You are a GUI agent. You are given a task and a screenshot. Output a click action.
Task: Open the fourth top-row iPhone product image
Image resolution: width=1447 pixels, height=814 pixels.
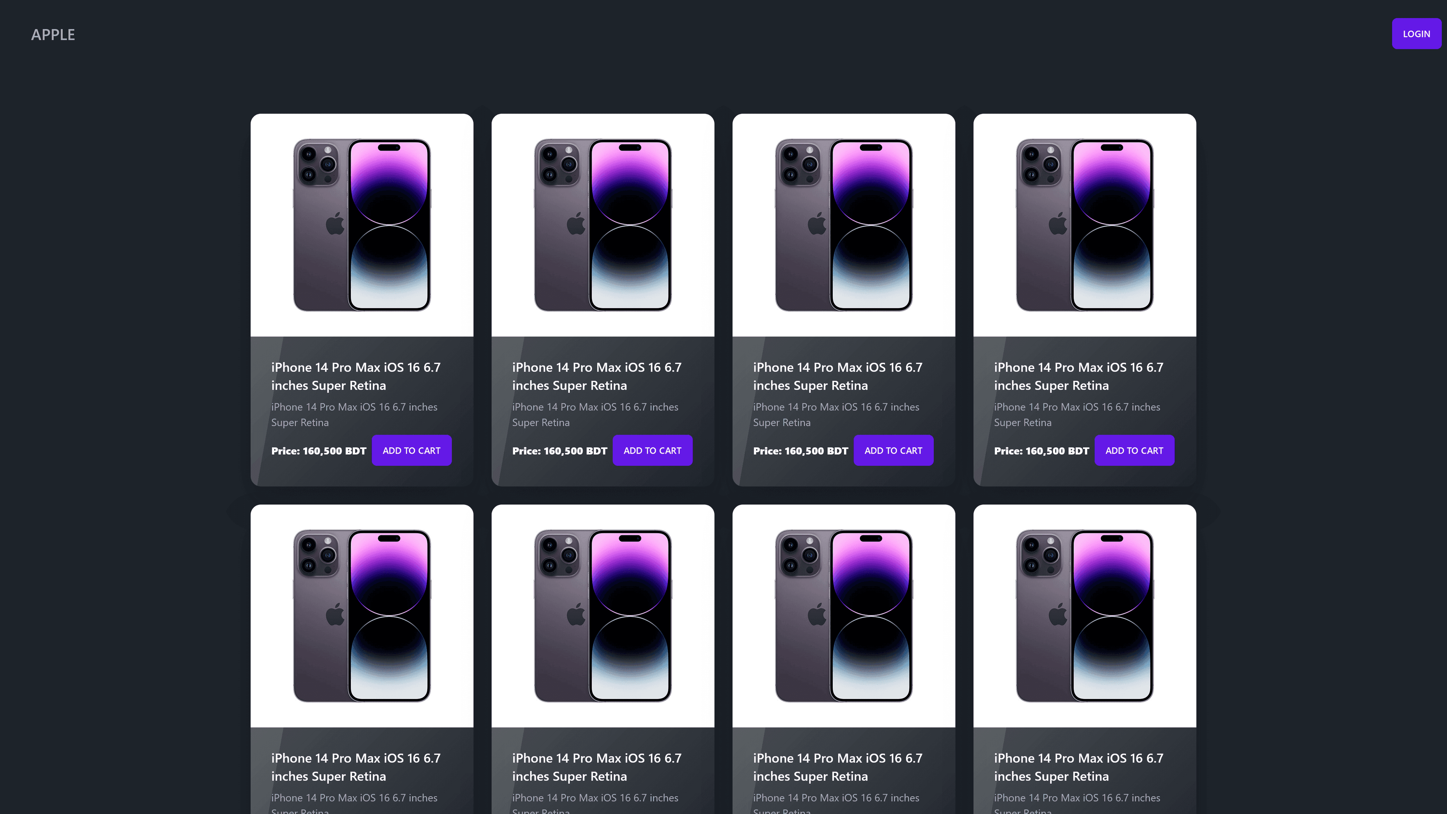(x=1085, y=225)
